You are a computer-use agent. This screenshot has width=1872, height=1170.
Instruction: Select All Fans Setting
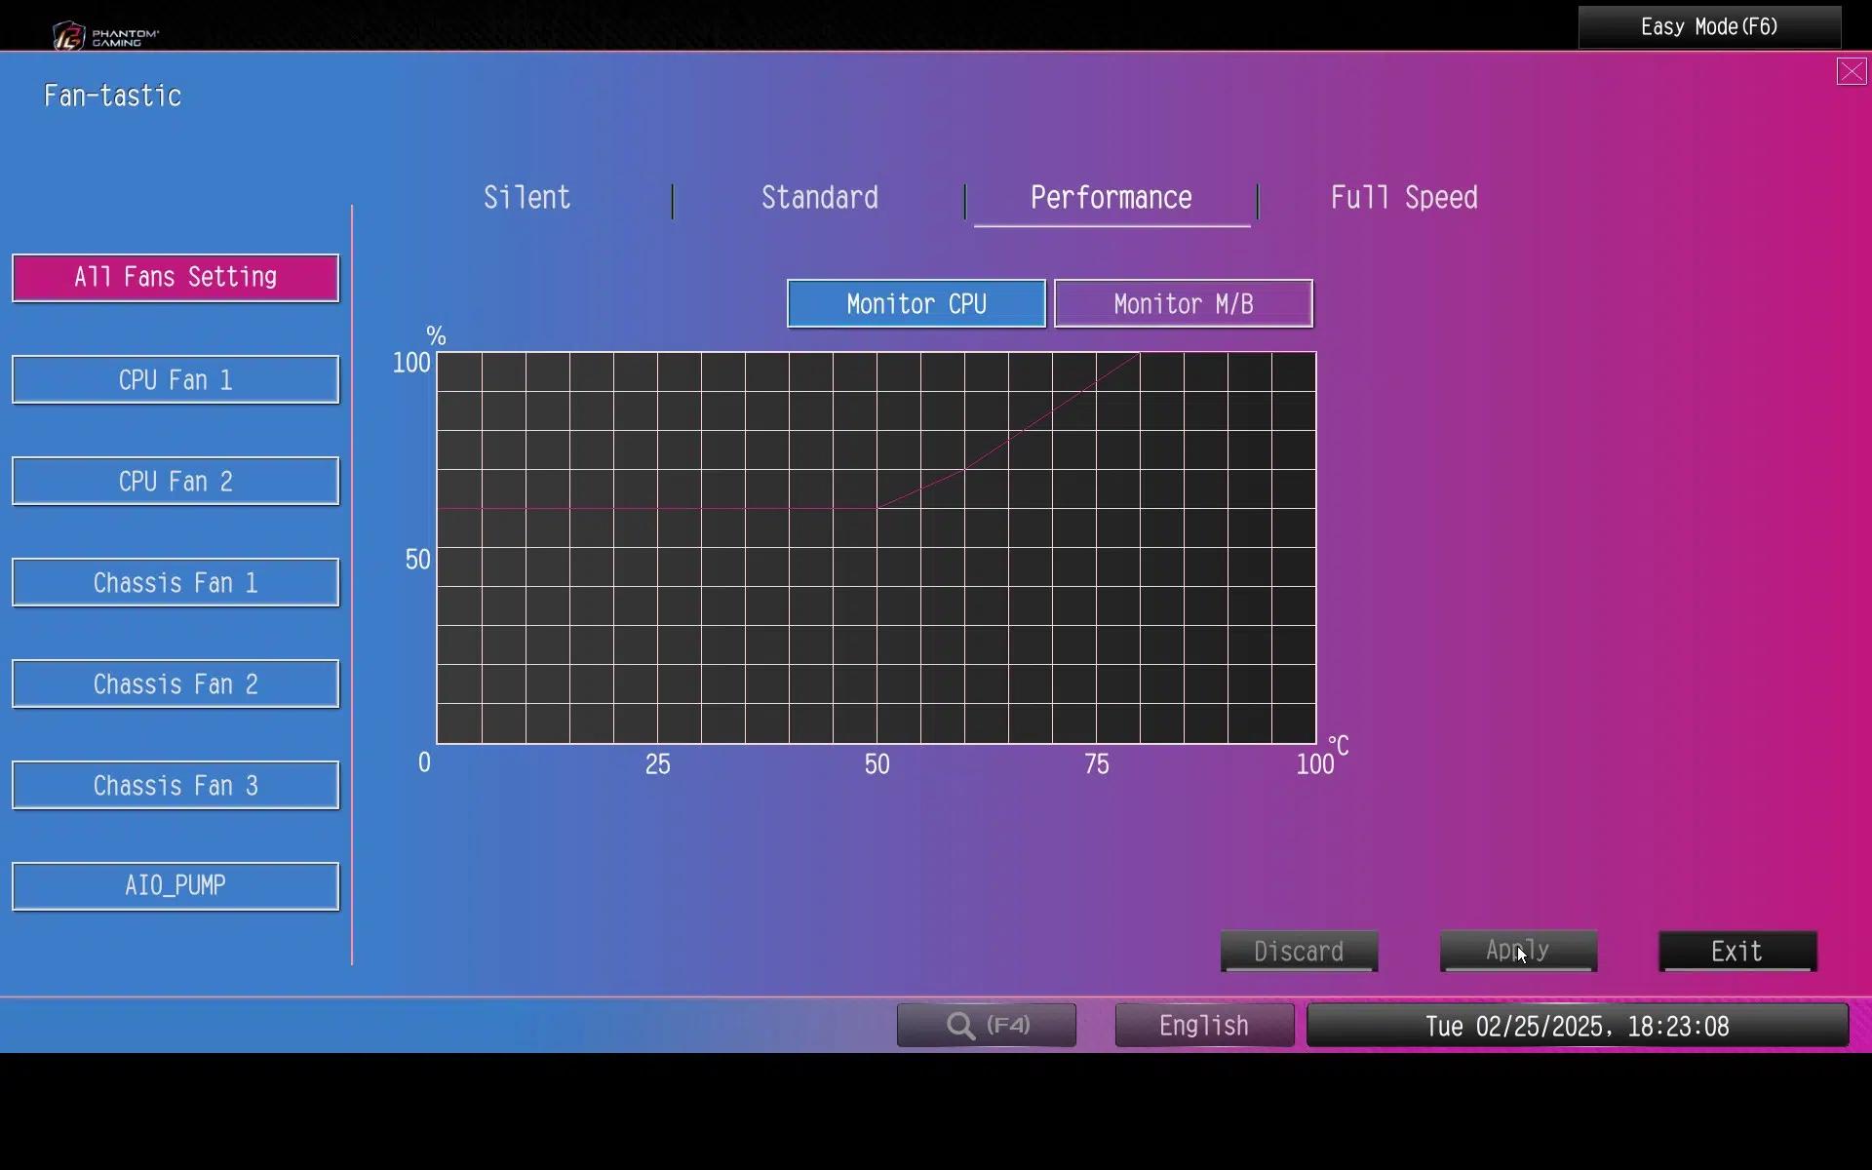point(175,278)
